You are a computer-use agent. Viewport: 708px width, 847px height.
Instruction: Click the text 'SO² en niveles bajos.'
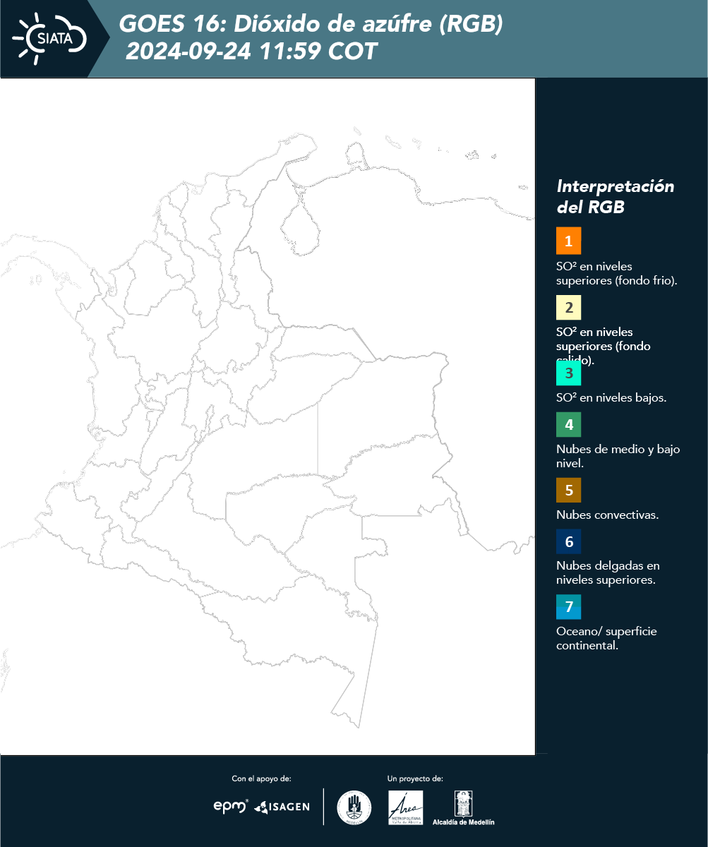(611, 397)
